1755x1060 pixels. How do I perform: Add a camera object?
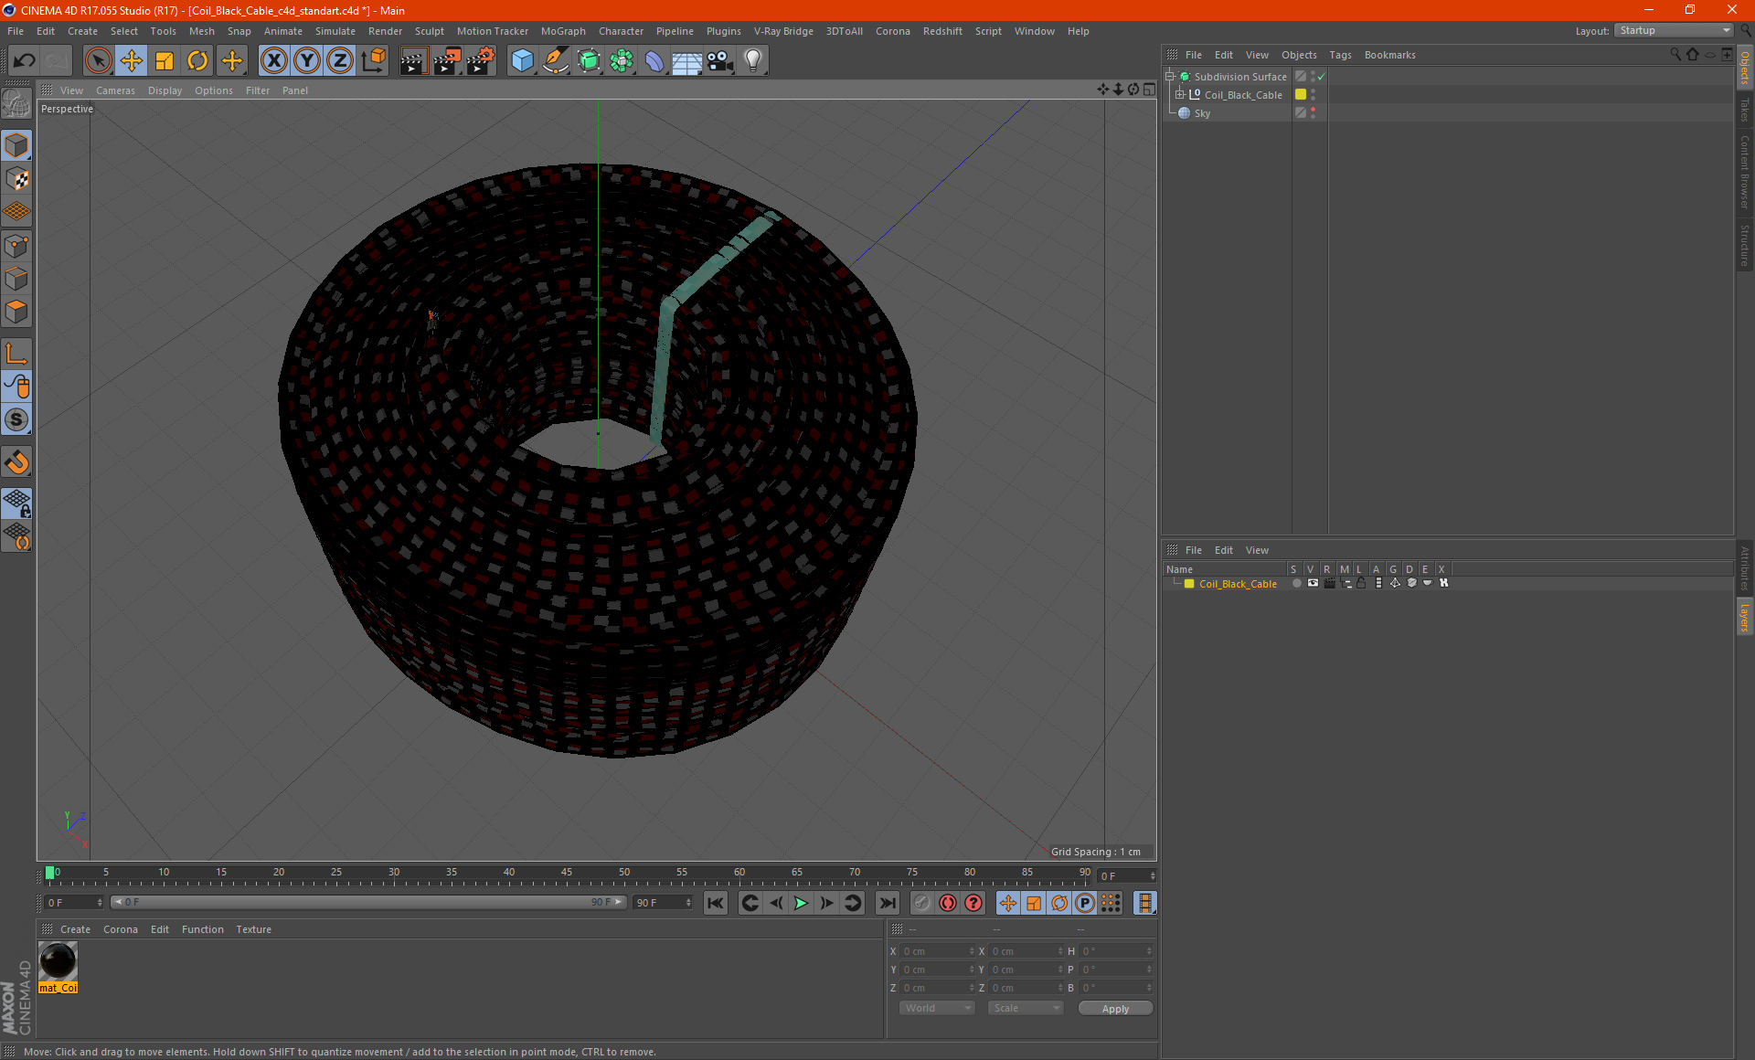coord(720,61)
